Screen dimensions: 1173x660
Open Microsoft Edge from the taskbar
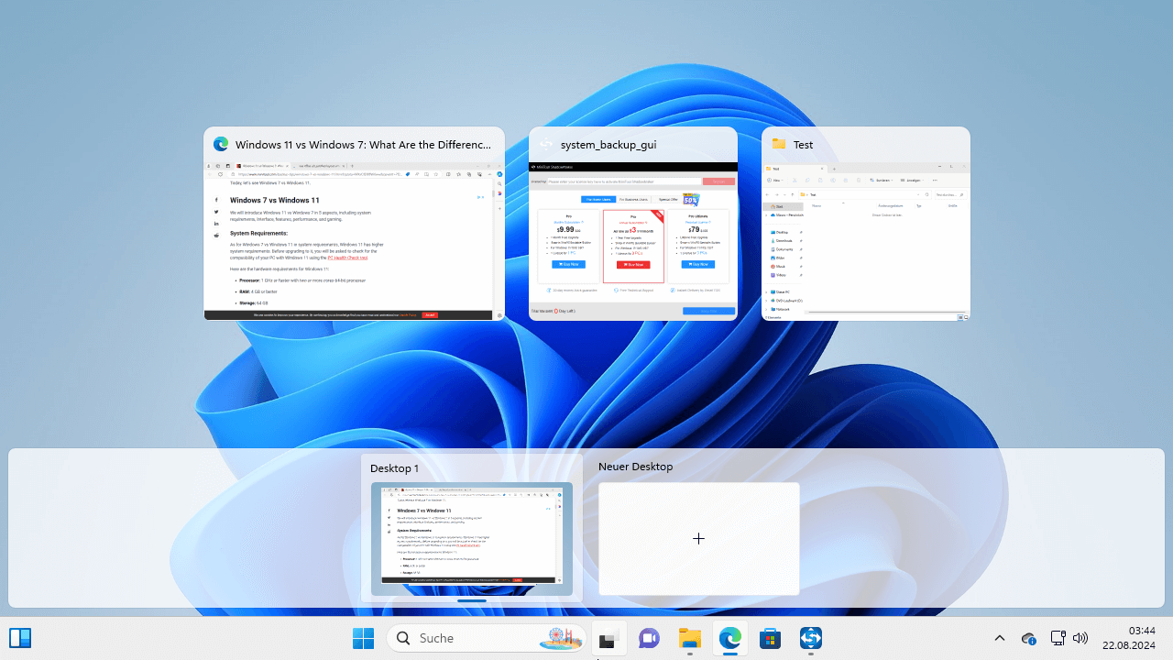pyautogui.click(x=729, y=638)
